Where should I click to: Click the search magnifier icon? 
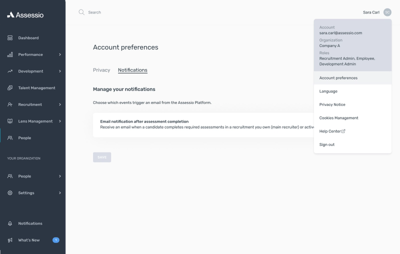point(81,12)
